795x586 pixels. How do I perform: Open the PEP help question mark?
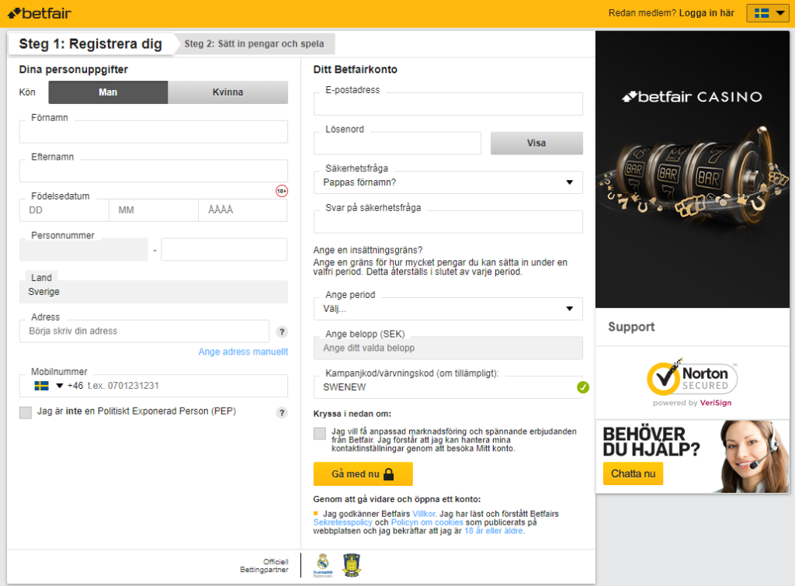282,413
